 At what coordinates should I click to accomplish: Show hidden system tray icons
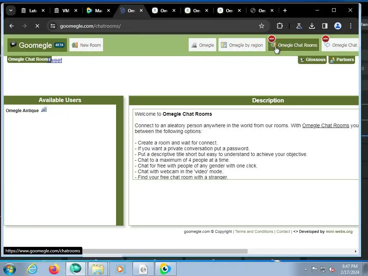pyautogui.click(x=305, y=269)
